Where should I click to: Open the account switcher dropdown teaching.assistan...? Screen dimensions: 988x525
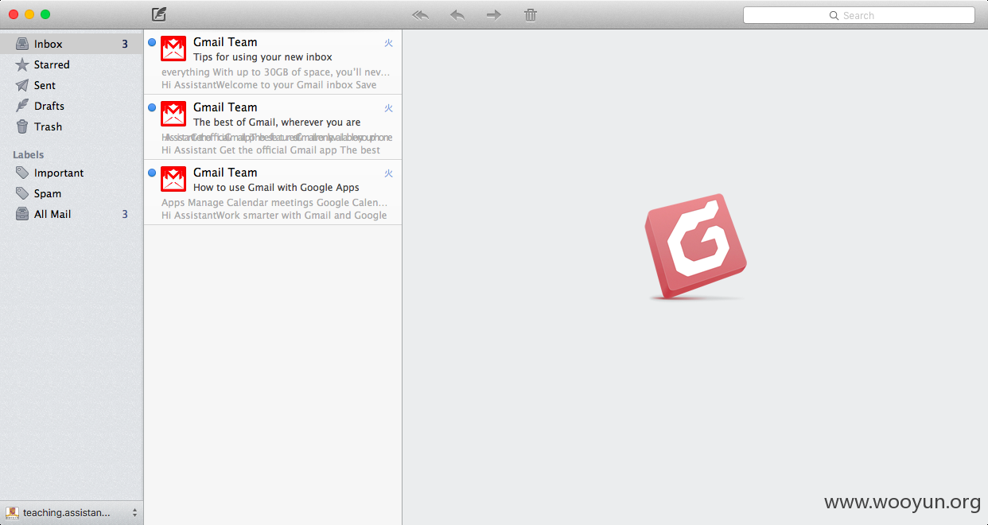[x=72, y=512]
